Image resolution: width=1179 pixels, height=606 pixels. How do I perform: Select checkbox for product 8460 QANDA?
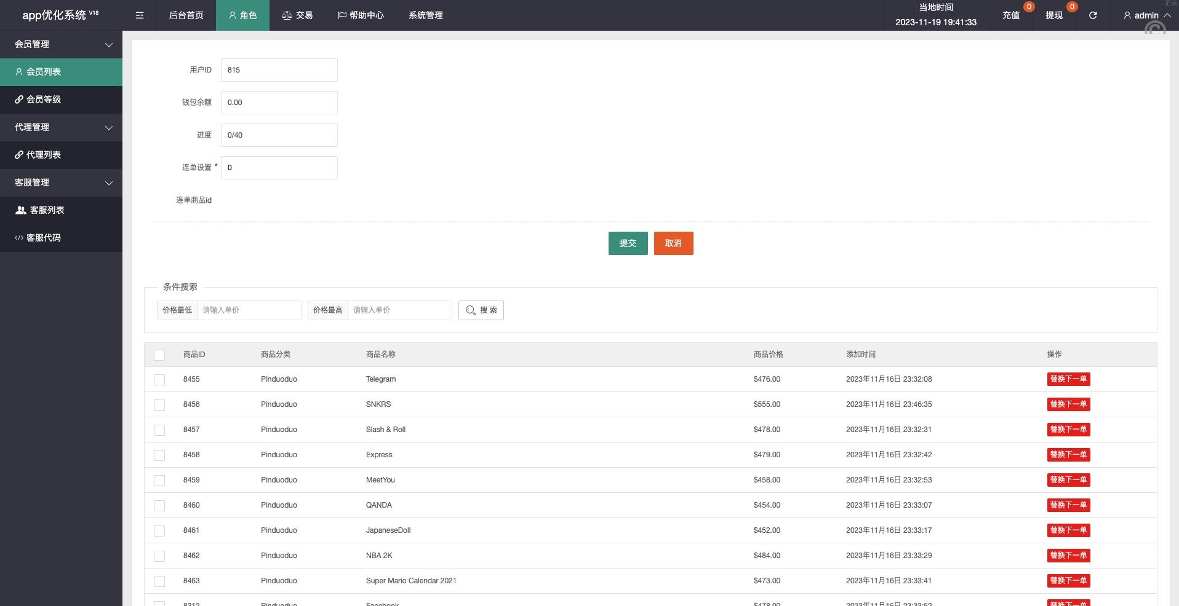pos(159,506)
